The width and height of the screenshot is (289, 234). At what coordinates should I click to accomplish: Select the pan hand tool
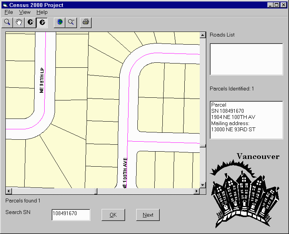[x=18, y=22]
